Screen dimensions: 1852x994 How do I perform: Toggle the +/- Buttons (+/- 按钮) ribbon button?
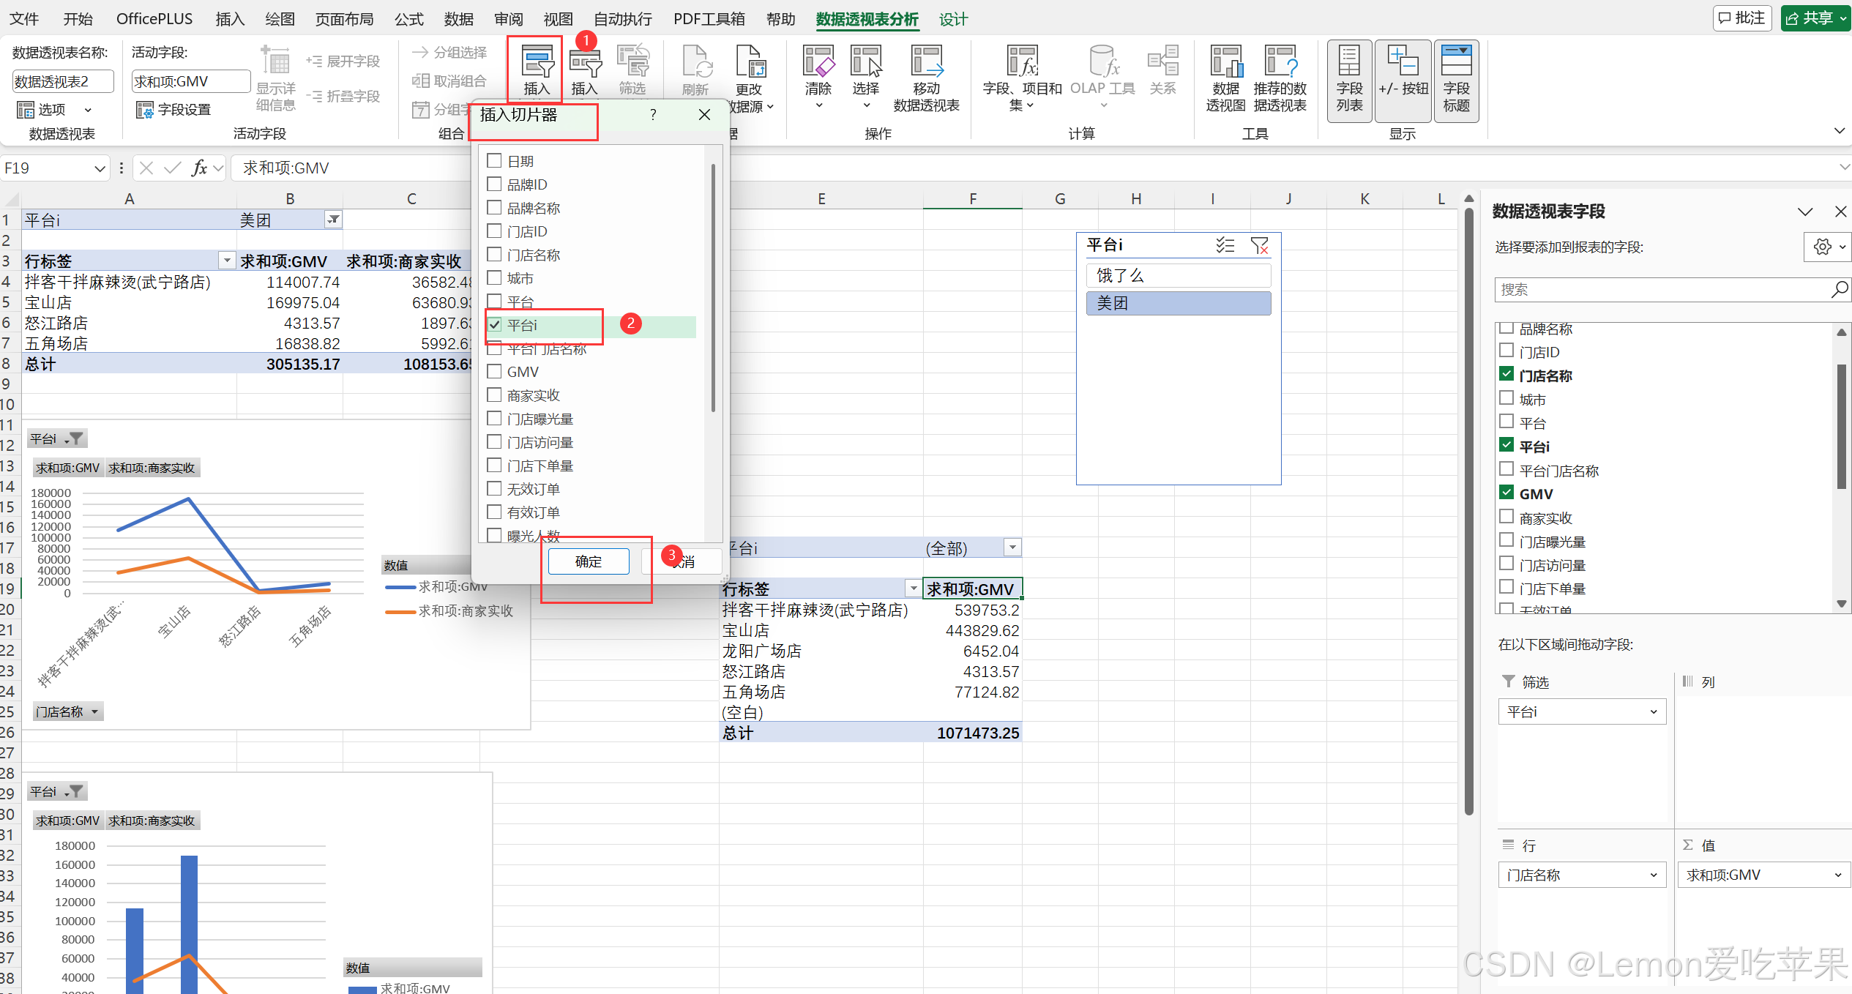[1403, 80]
